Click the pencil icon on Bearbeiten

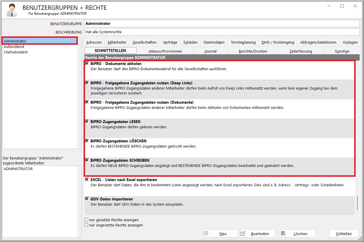243,233
